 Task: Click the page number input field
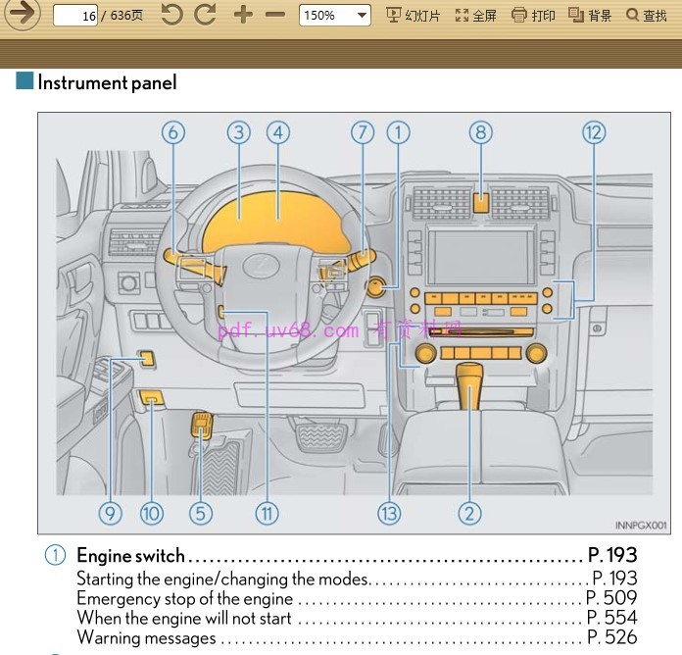coord(75,16)
